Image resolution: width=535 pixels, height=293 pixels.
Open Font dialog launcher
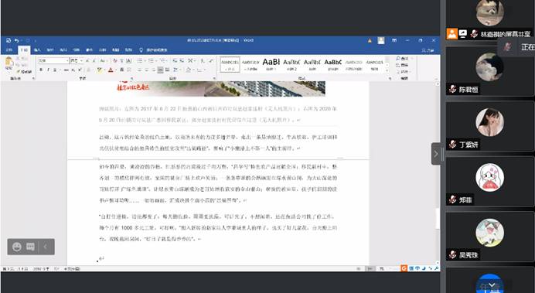(x=131, y=78)
